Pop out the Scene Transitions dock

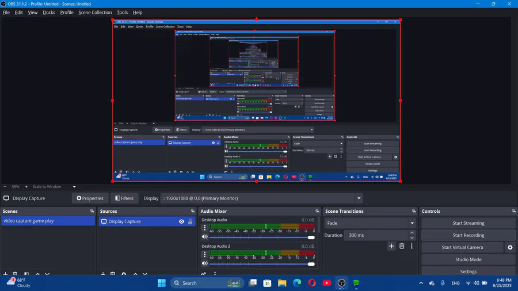point(414,211)
